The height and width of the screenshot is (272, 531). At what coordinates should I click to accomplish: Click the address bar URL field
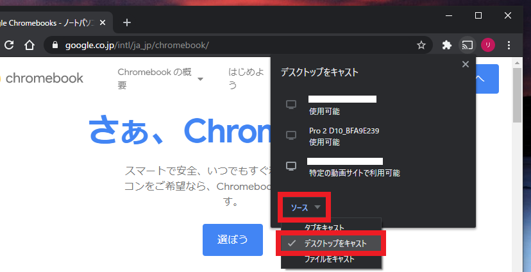[231, 46]
